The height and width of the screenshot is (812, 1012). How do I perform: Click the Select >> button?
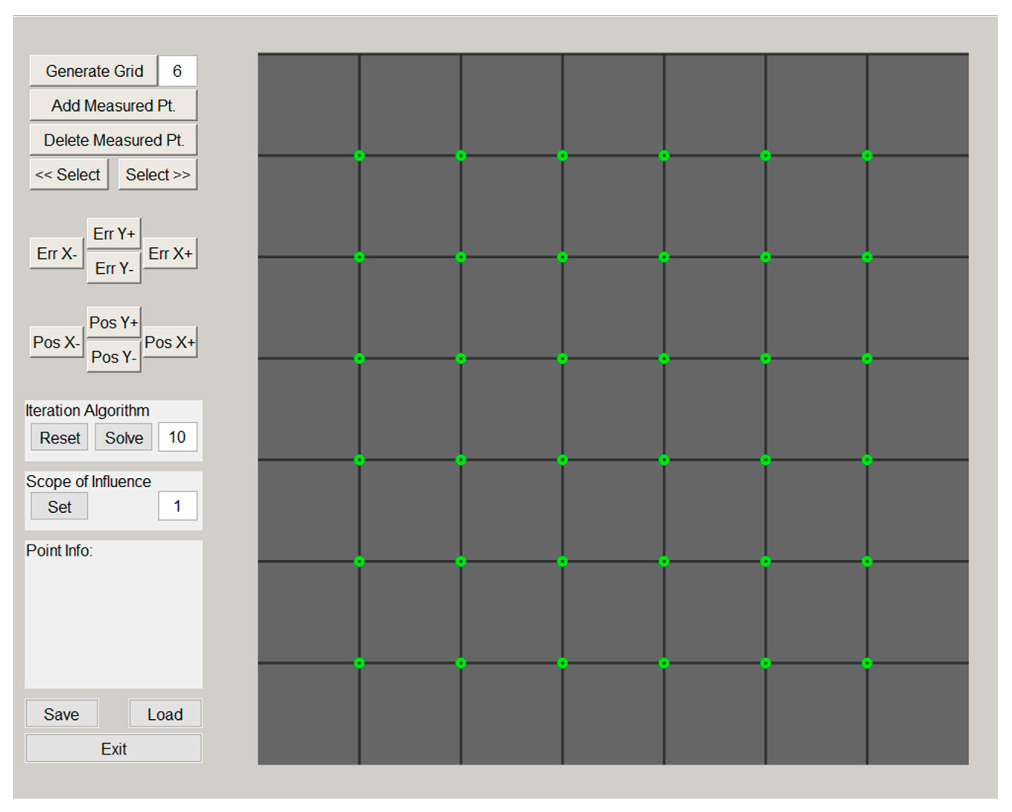[158, 175]
